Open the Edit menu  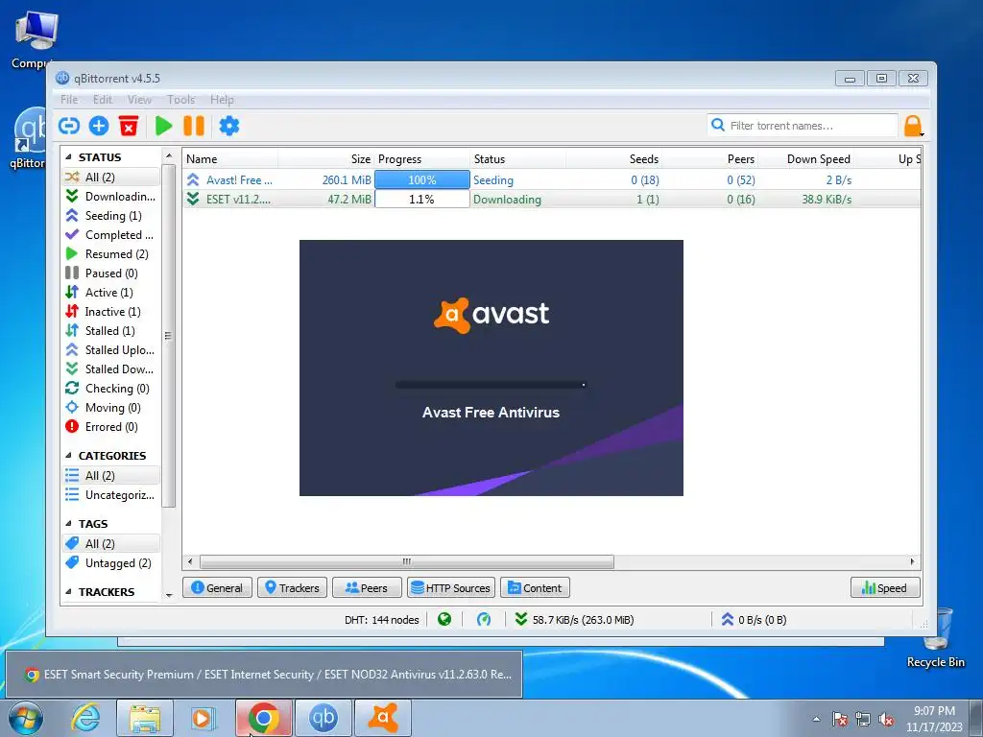click(x=102, y=100)
